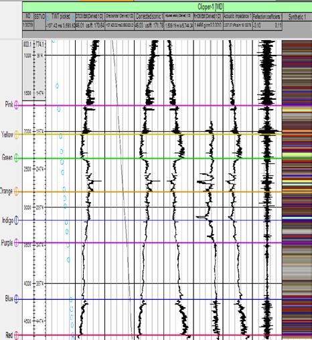Image resolution: width=312 pixels, height=340 pixels.
Task: Click the 4000 MD depth label
Action: click(x=27, y=283)
